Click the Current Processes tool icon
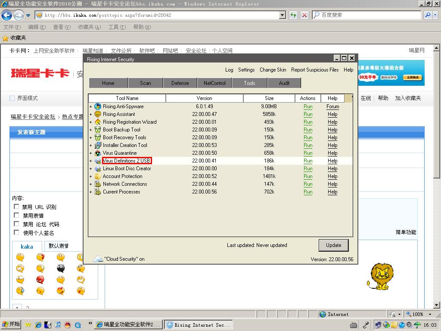 [x=98, y=192]
